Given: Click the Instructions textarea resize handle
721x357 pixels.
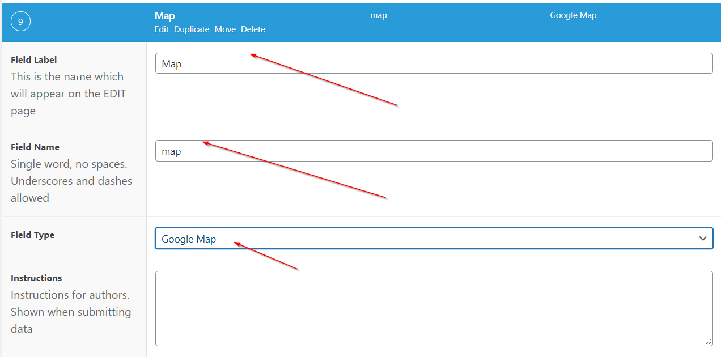Looking at the screenshot, I should point(709,342).
